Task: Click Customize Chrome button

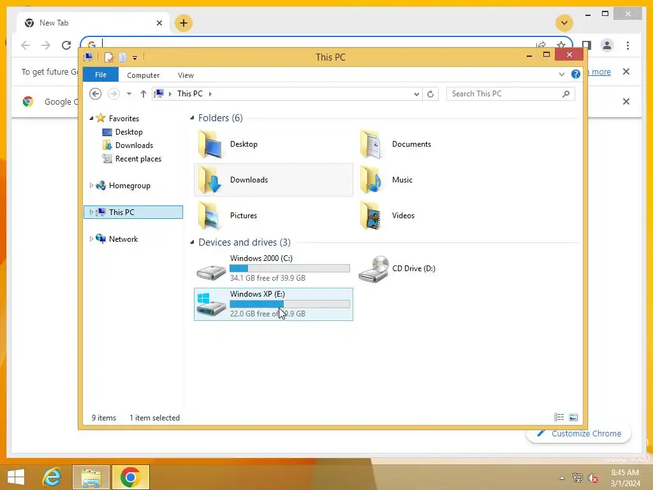Action: [579, 433]
